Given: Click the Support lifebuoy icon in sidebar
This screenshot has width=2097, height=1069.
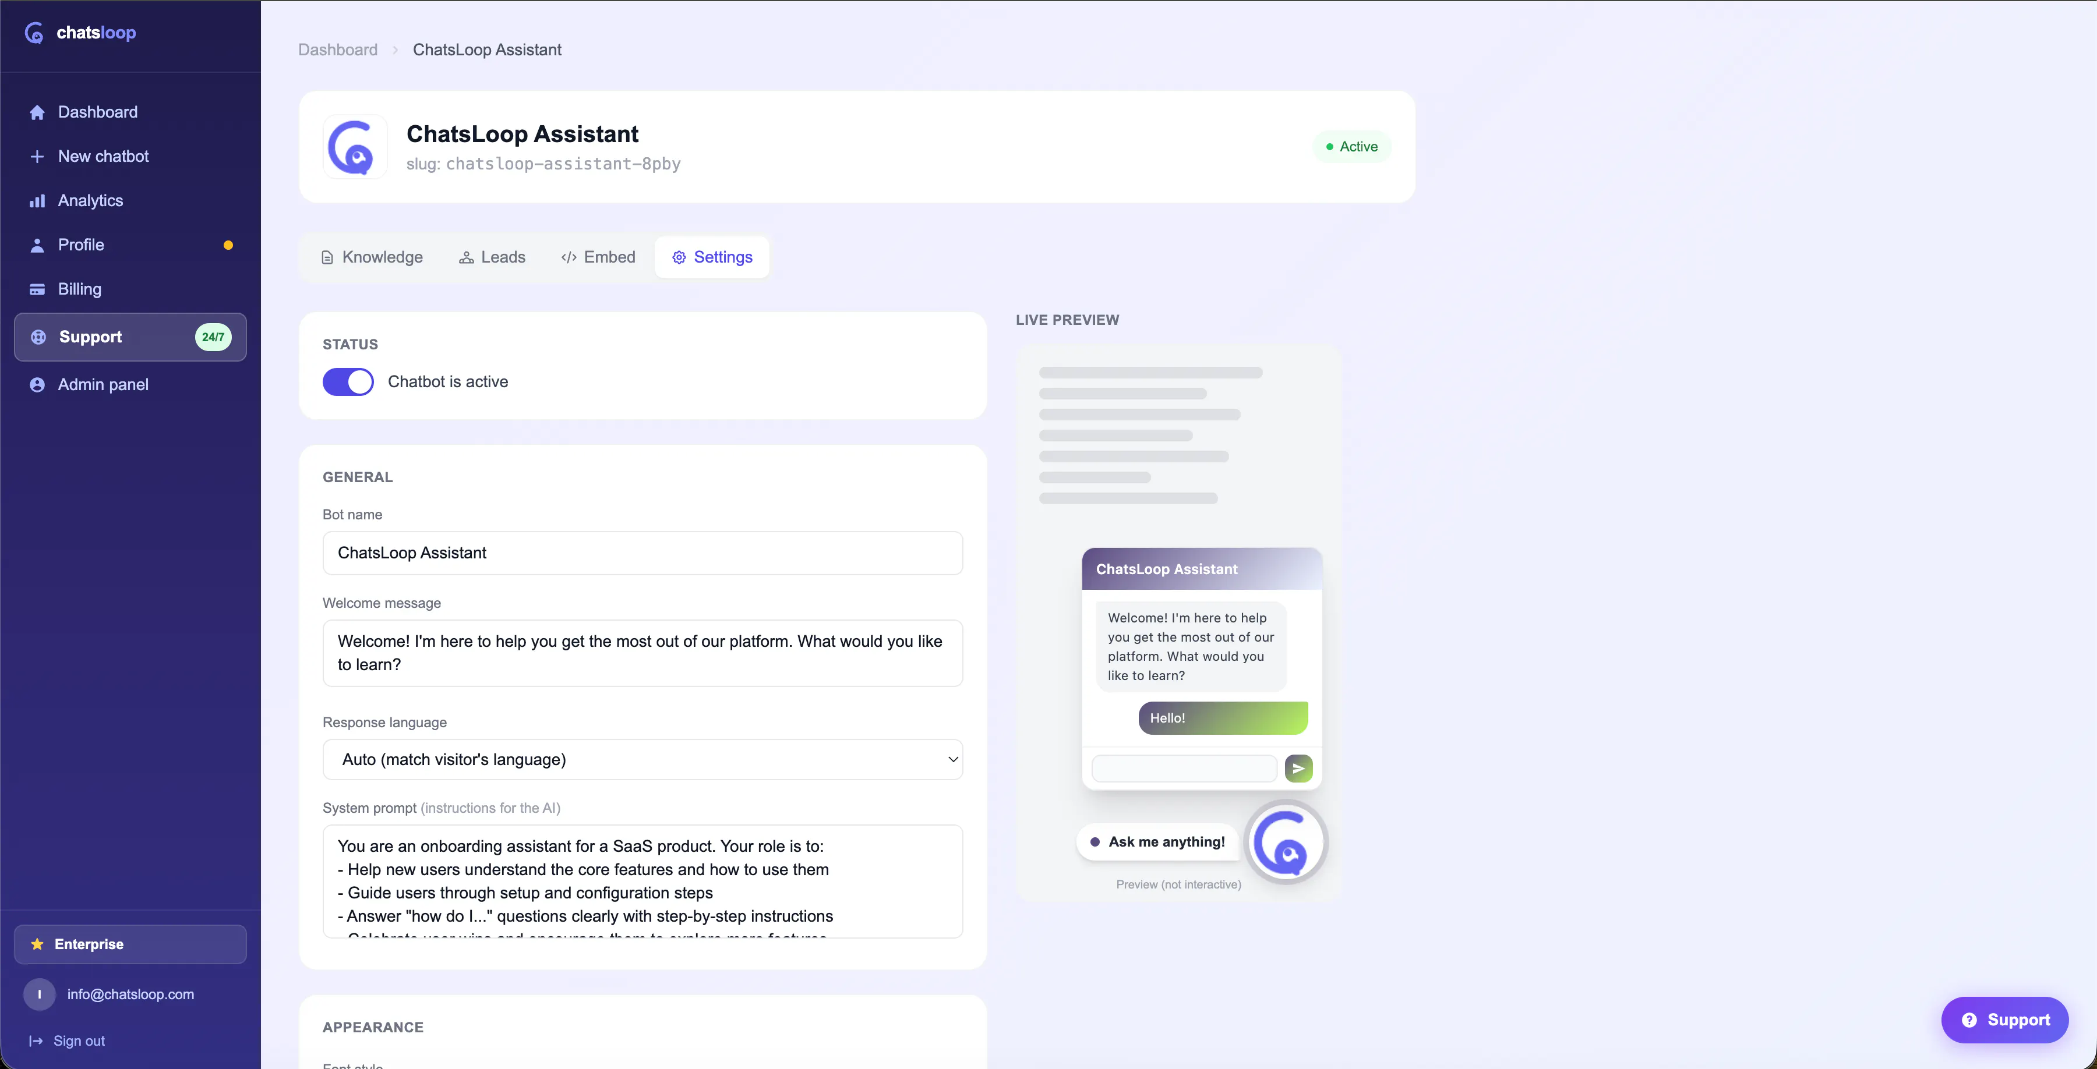Looking at the screenshot, I should pos(38,337).
